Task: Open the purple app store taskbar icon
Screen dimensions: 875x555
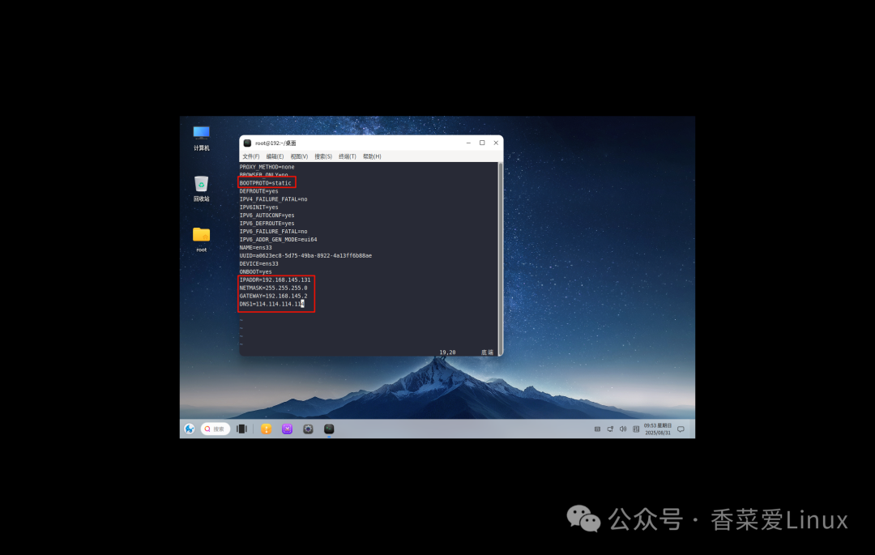Action: [287, 429]
